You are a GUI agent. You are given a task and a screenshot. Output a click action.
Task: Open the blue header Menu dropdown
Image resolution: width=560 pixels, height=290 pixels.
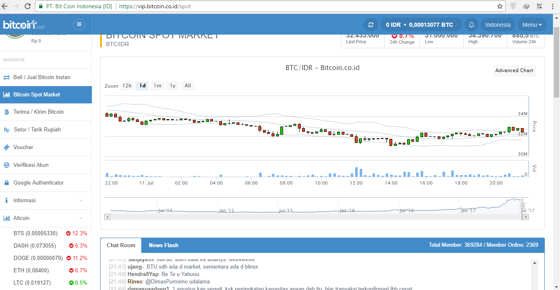[x=532, y=25]
